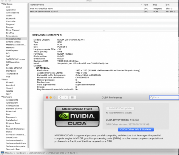Click the back arrow in CUDA Preferences
The image size is (179, 155).
point(60,97)
